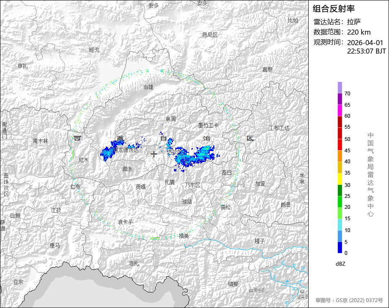Viewport: 389px width, 308px height.
Task: Click the radar station name 拉萨
Action: [x=354, y=22]
